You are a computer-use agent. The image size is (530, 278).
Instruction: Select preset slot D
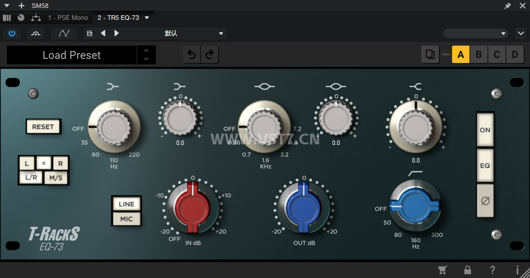tap(515, 54)
